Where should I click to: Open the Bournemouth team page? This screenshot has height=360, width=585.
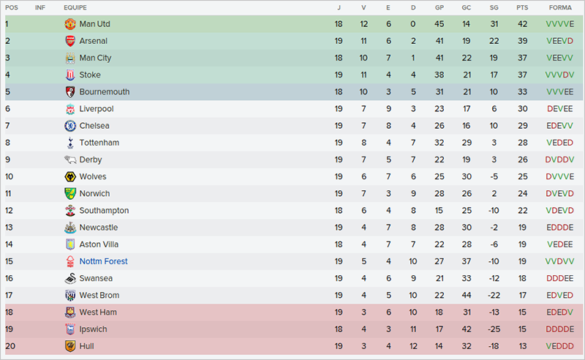tap(105, 92)
